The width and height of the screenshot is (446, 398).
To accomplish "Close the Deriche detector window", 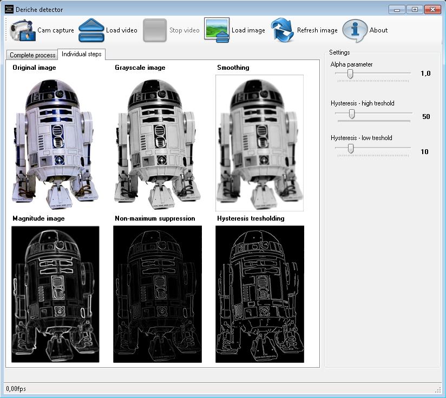I will (x=432, y=10).
